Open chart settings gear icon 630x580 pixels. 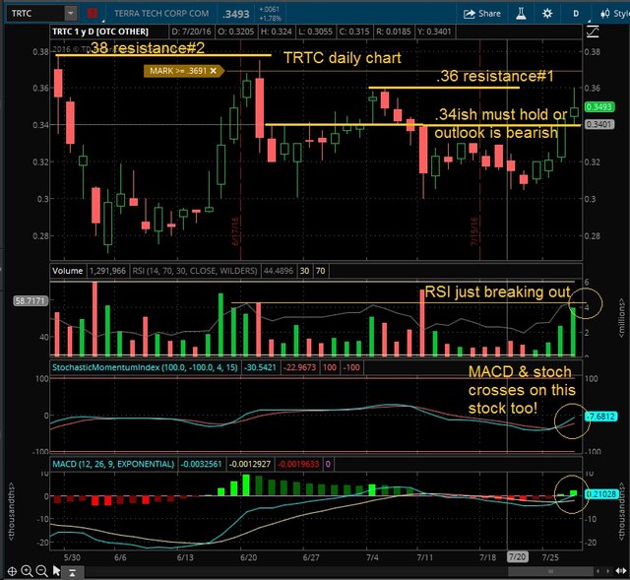[x=547, y=14]
